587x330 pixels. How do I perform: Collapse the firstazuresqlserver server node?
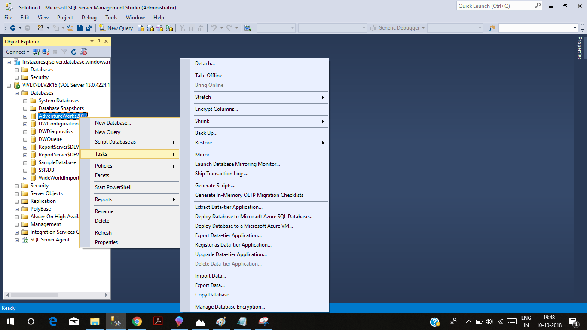(x=9, y=62)
